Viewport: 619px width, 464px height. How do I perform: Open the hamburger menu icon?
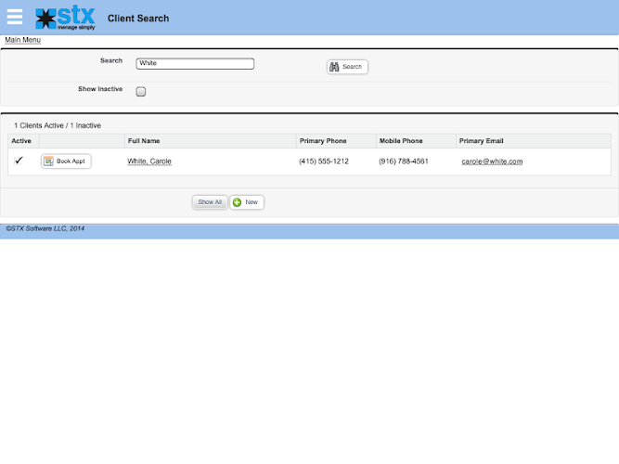click(x=15, y=17)
